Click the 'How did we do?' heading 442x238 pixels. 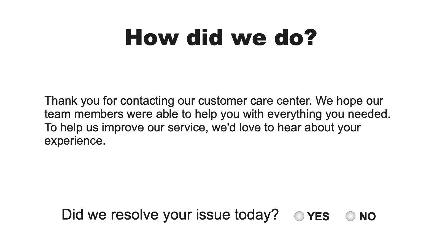click(x=221, y=37)
